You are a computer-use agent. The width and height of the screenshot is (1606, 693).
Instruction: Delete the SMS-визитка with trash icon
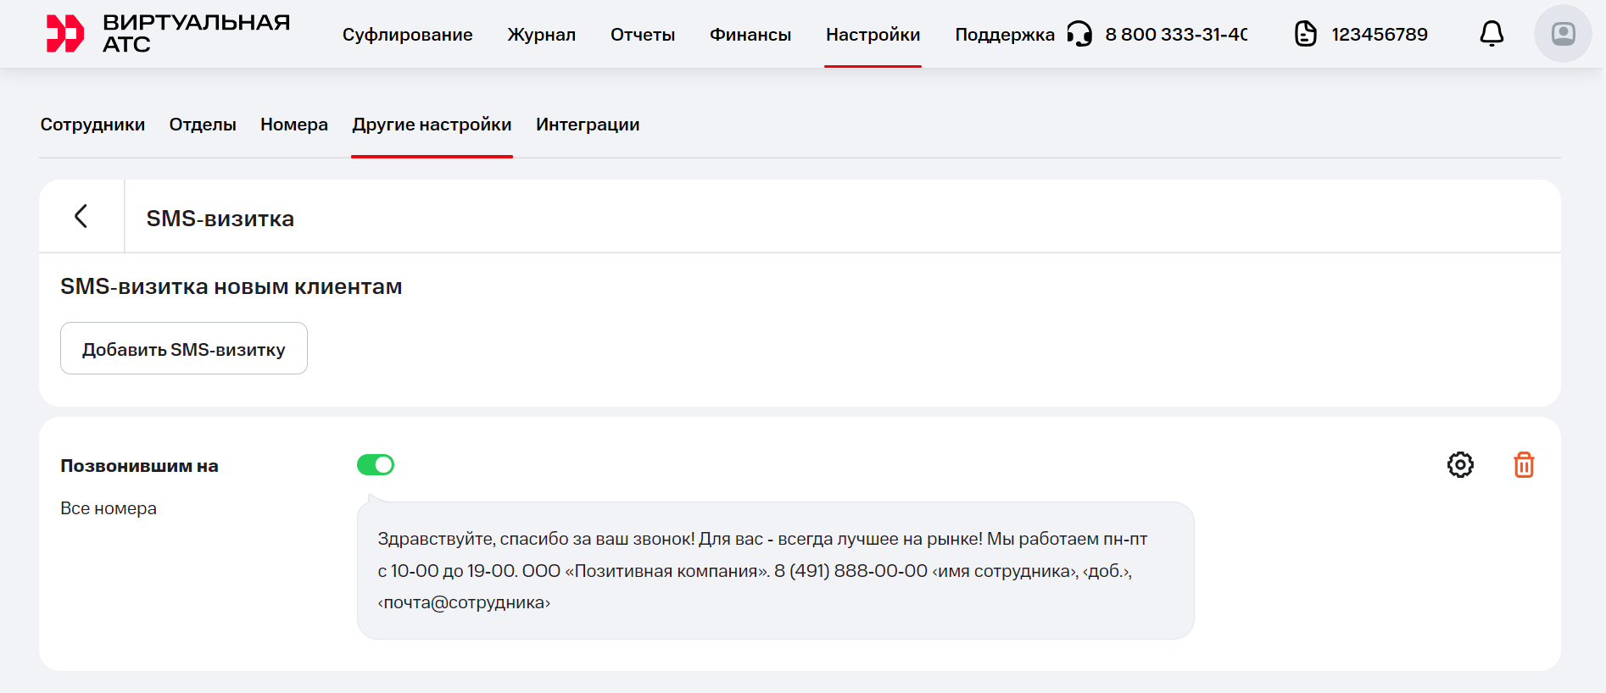point(1523,465)
